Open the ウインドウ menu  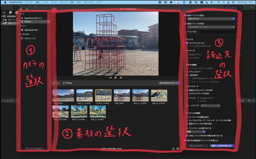[89, 2]
